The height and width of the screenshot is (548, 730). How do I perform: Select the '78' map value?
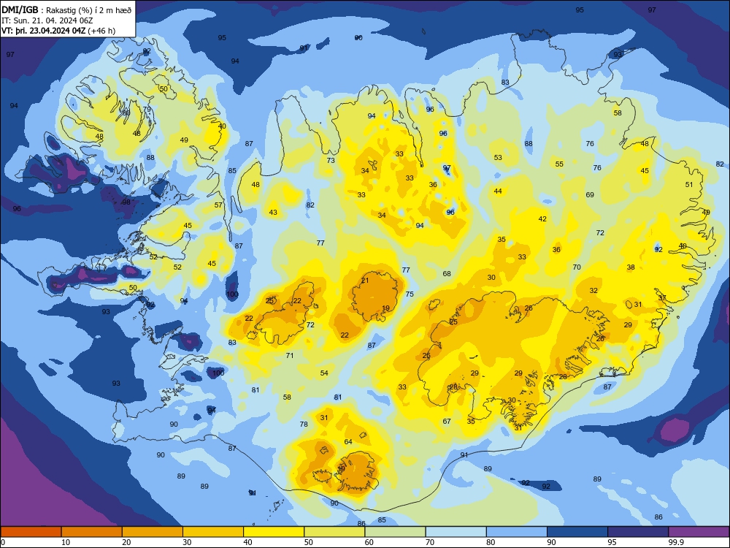click(x=304, y=424)
